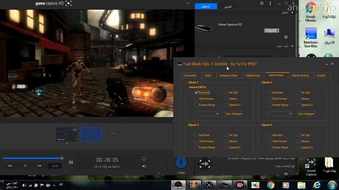Check Third Person for Client 4
This screenshot has height=190, width=339.
pos(270,141)
